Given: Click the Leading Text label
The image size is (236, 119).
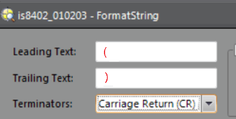Looking at the screenshot, I should [x=45, y=52].
